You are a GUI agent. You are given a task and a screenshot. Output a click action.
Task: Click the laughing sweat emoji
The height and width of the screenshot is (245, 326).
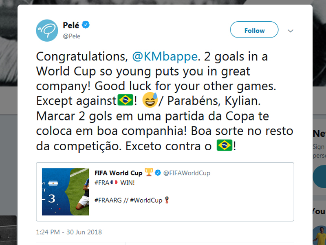[150, 100]
